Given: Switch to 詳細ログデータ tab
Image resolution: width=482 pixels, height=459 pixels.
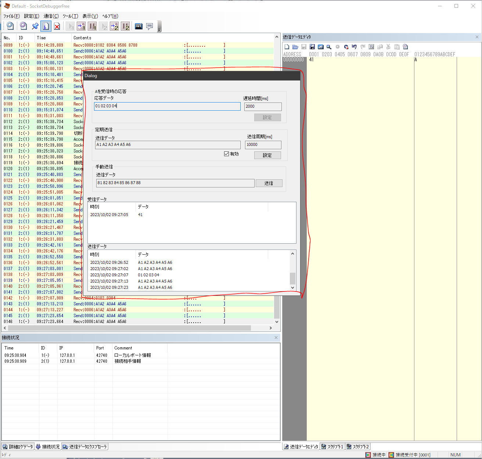Looking at the screenshot, I should (18, 447).
